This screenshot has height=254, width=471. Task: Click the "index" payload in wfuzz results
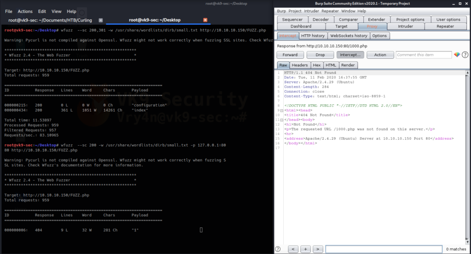click(x=140, y=110)
